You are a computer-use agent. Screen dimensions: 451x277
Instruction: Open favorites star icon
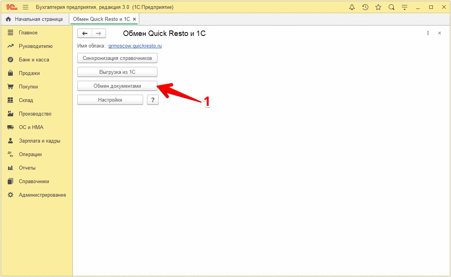pos(378,7)
